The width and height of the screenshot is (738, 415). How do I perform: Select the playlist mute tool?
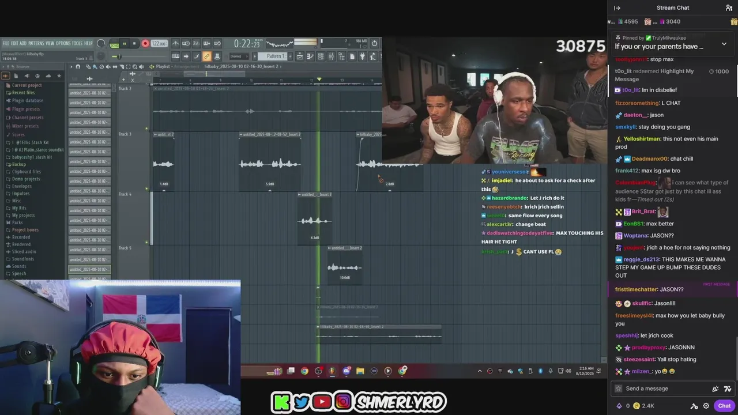[108, 67]
